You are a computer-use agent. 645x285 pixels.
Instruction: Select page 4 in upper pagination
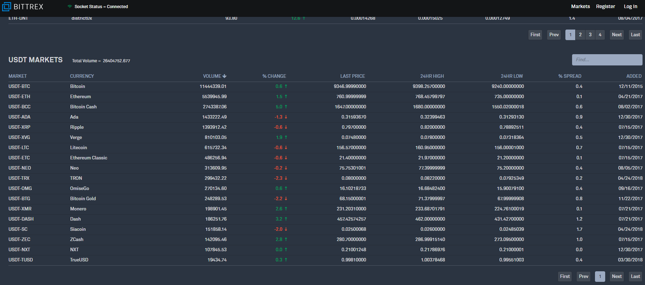pos(600,35)
